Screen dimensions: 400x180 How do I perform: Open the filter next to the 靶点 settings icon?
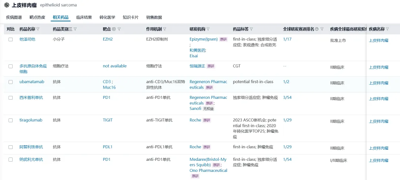119,29
